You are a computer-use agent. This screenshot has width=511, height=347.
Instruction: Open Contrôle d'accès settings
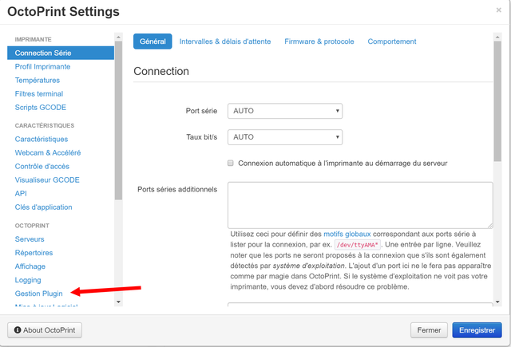tap(42, 167)
